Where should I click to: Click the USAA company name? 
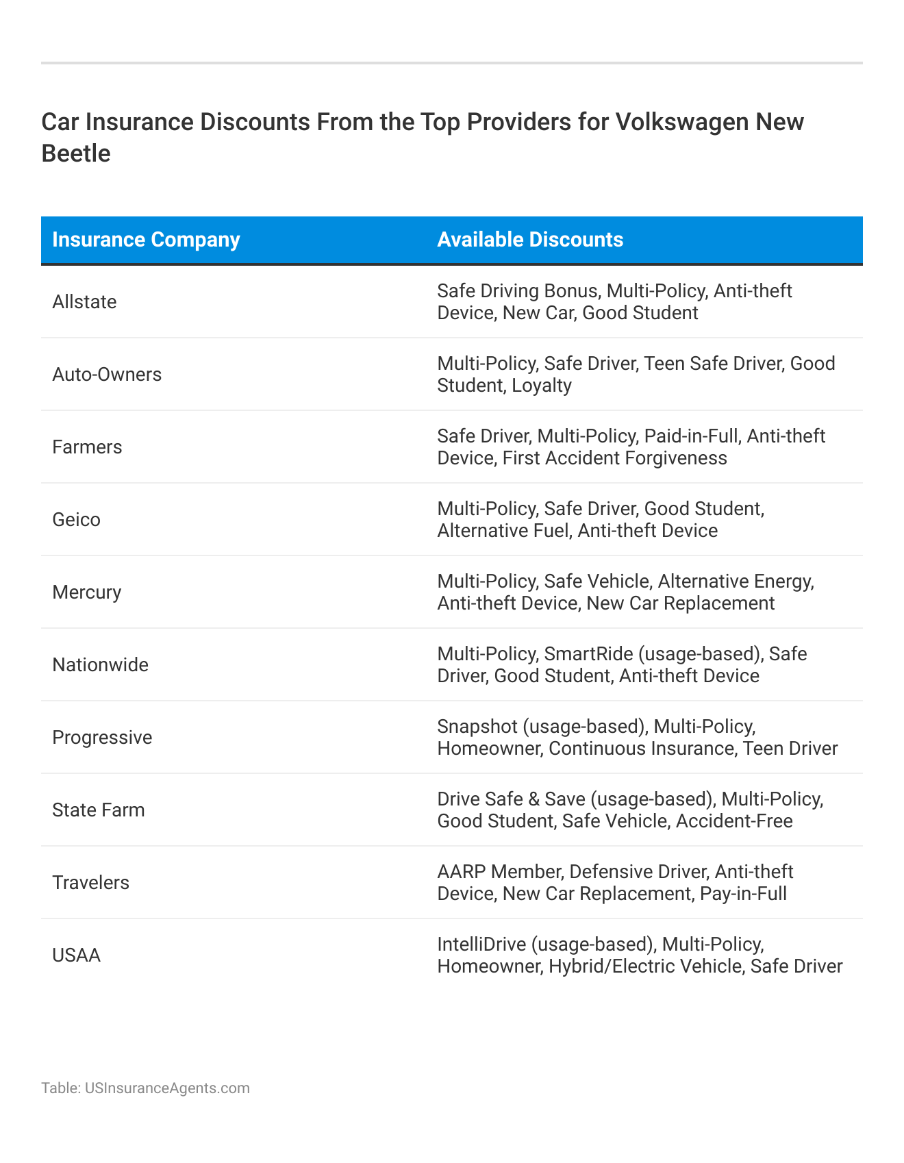[x=76, y=955]
